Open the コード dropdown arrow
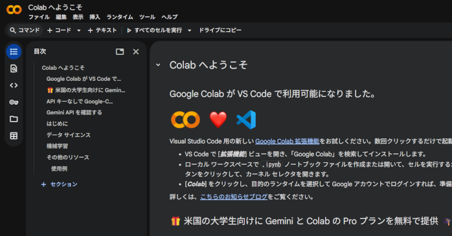 (79, 30)
